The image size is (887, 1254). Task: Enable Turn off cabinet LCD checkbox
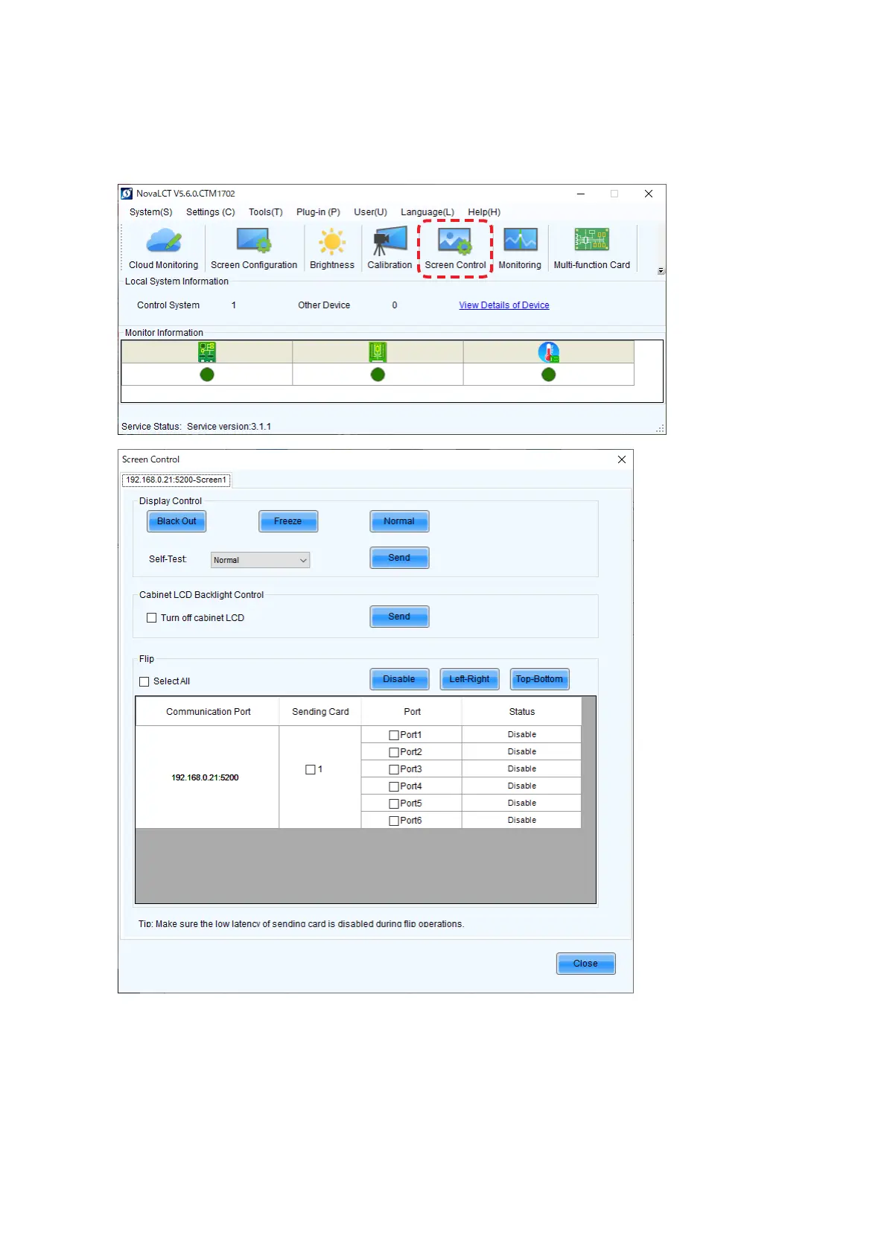point(152,618)
